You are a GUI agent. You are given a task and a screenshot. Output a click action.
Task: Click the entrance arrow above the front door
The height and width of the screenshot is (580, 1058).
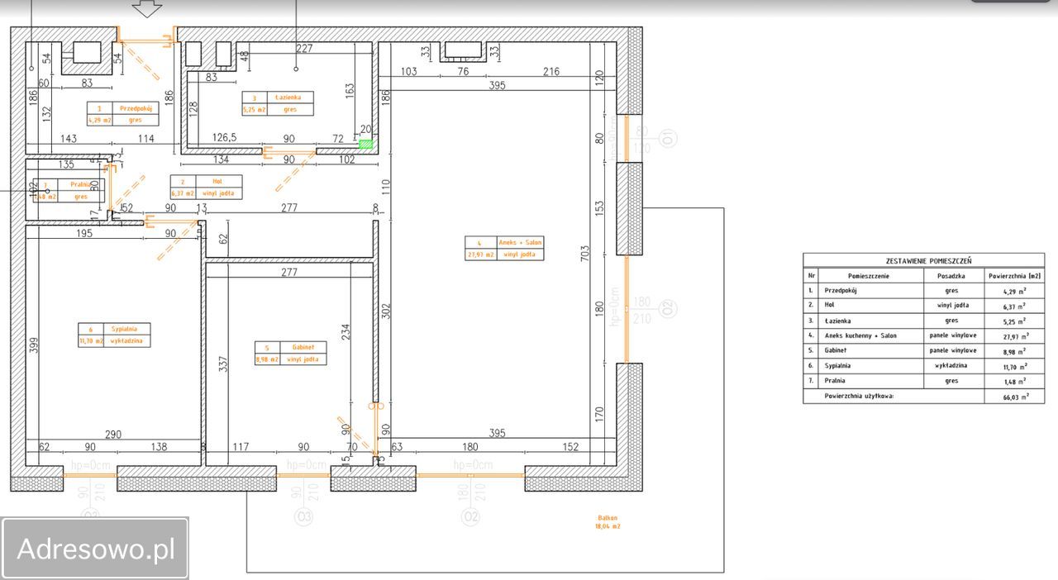(148, 8)
